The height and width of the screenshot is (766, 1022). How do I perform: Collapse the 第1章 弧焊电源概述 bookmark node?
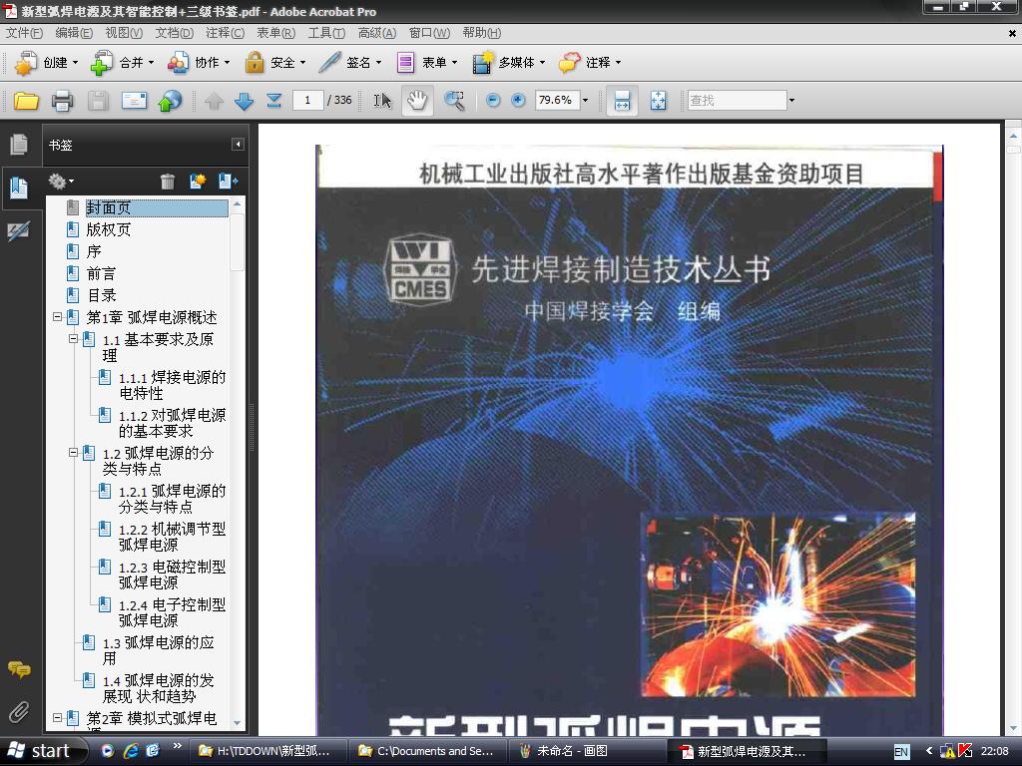(x=57, y=316)
